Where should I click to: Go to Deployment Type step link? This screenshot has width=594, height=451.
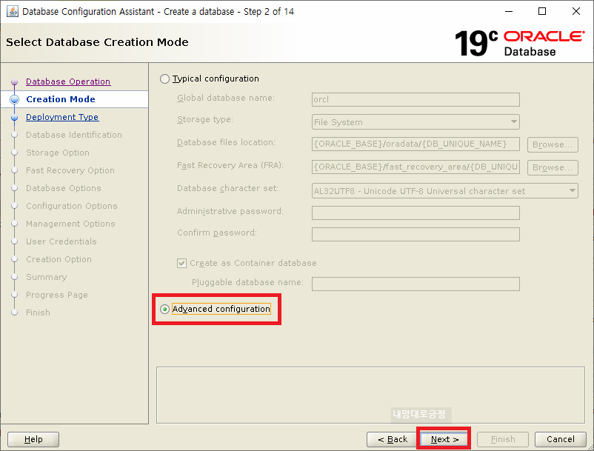(62, 117)
